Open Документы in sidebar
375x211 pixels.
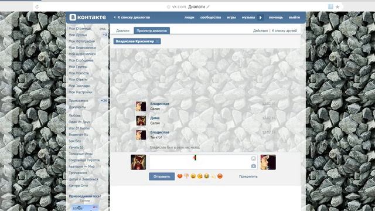[77, 107]
